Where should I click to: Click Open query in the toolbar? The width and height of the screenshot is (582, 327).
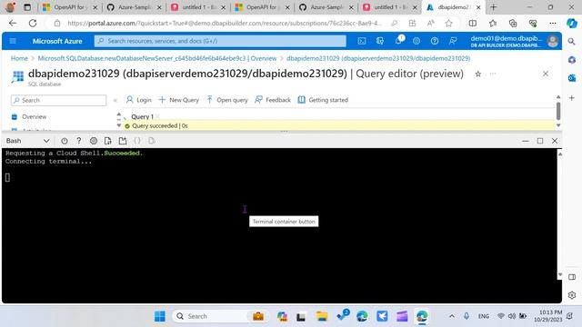click(x=227, y=100)
